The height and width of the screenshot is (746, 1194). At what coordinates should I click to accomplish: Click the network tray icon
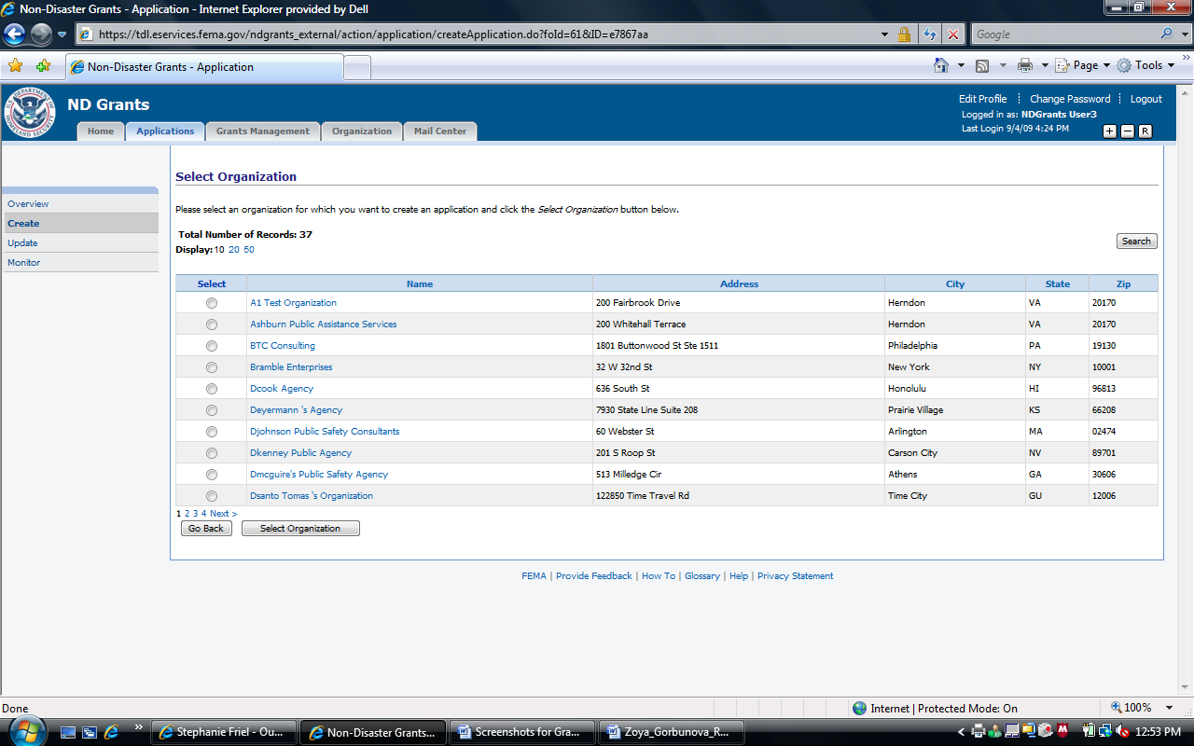(x=1104, y=732)
